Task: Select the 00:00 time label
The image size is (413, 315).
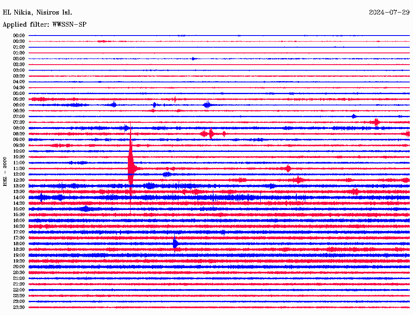Action: point(19,36)
